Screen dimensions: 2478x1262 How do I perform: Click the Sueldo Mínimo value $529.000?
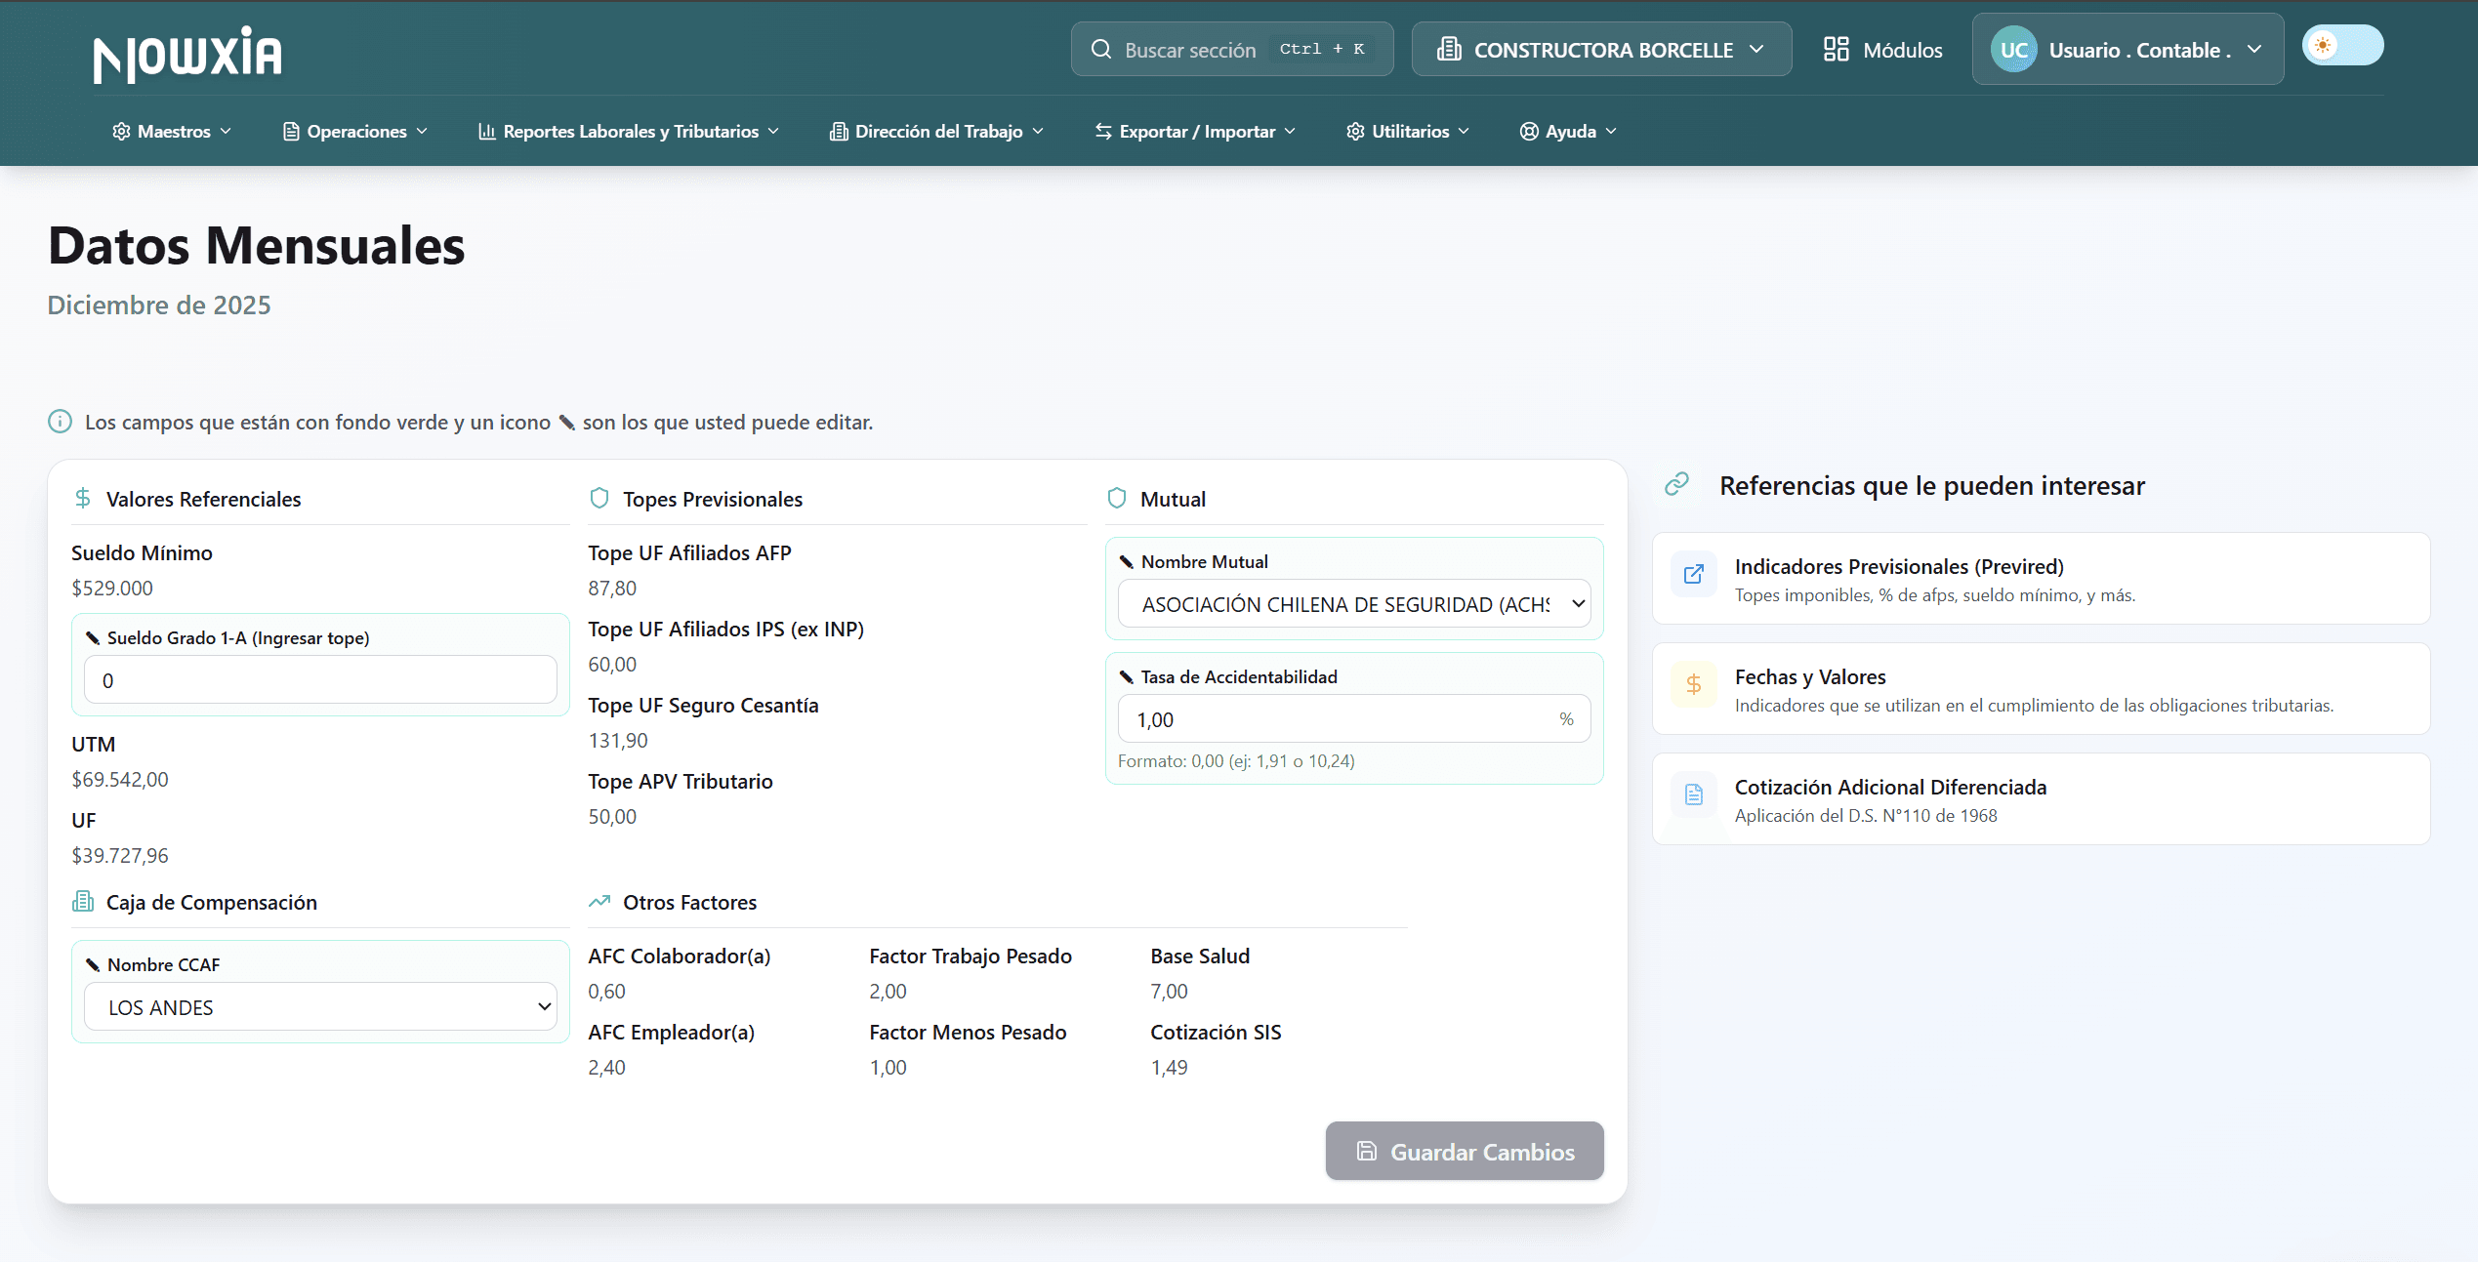[x=112, y=588]
